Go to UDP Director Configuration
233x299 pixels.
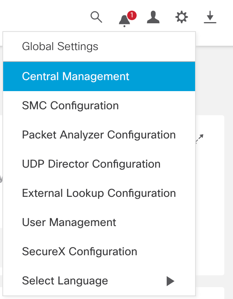(99, 164)
